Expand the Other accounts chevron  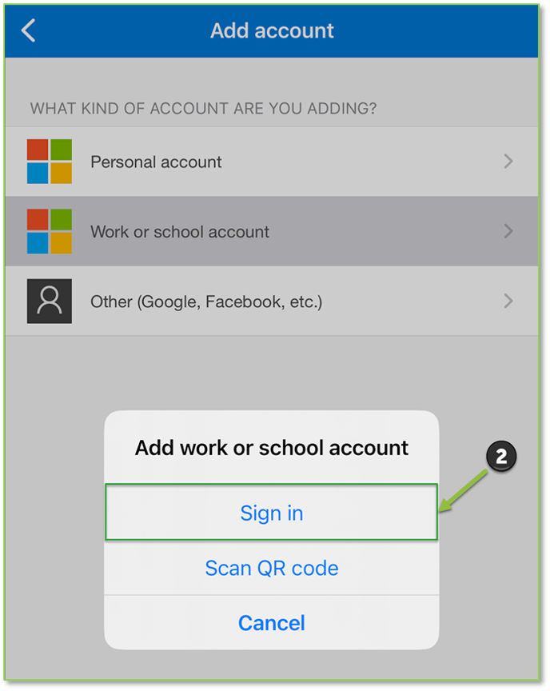[508, 301]
